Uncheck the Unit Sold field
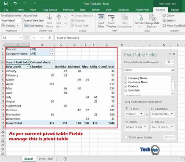 click(126, 91)
